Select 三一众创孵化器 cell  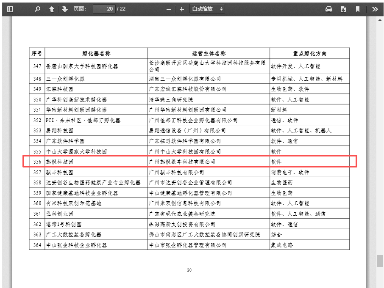tap(96, 79)
